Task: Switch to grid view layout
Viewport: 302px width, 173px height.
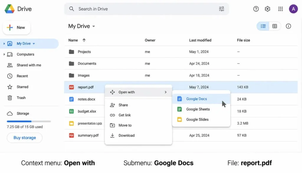Action: (x=275, y=26)
